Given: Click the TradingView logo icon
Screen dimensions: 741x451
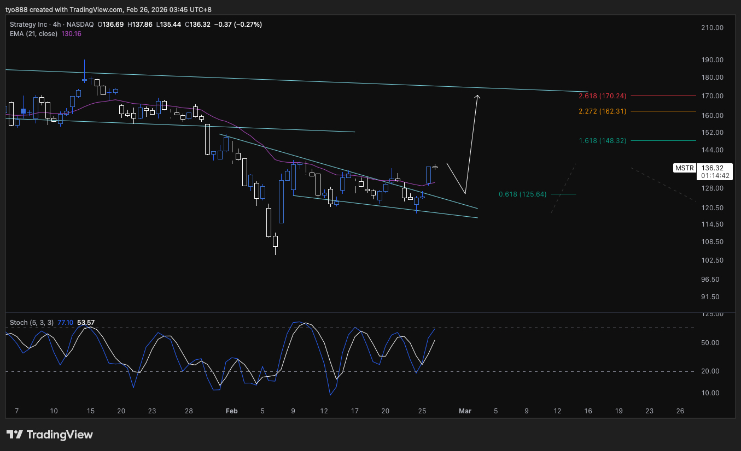Looking at the screenshot, I should point(15,435).
